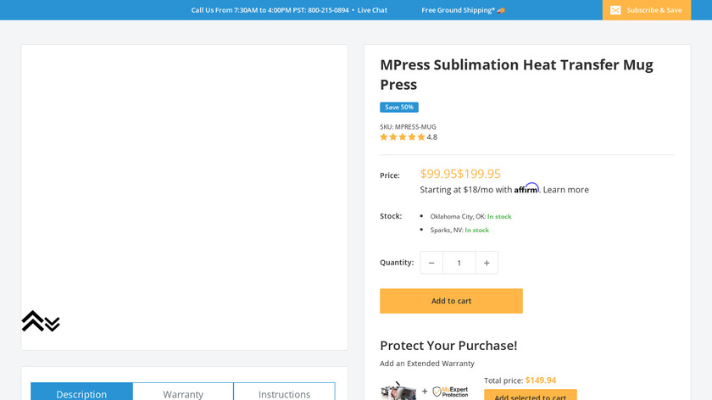712x400 pixels.
Task: Open the Instructions tab
Action: pos(284,393)
